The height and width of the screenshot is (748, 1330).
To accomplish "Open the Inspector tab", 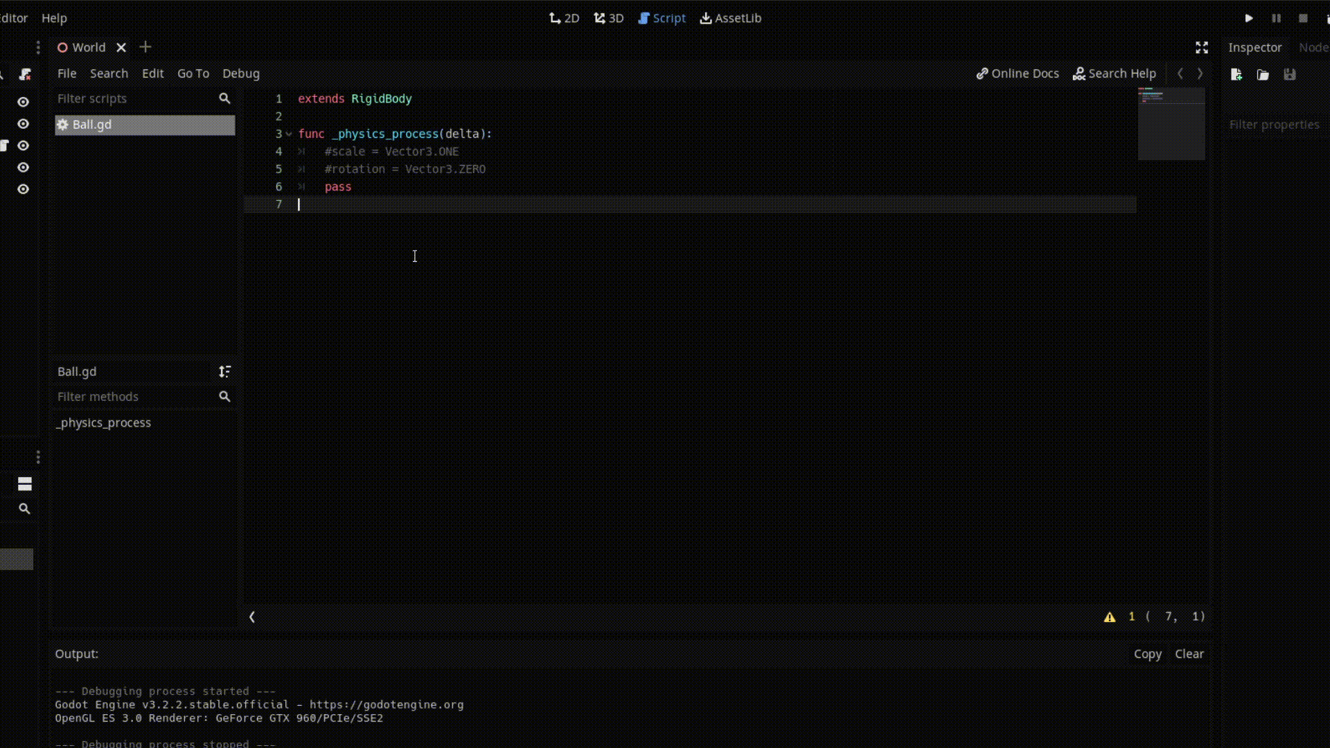I will [1254, 47].
